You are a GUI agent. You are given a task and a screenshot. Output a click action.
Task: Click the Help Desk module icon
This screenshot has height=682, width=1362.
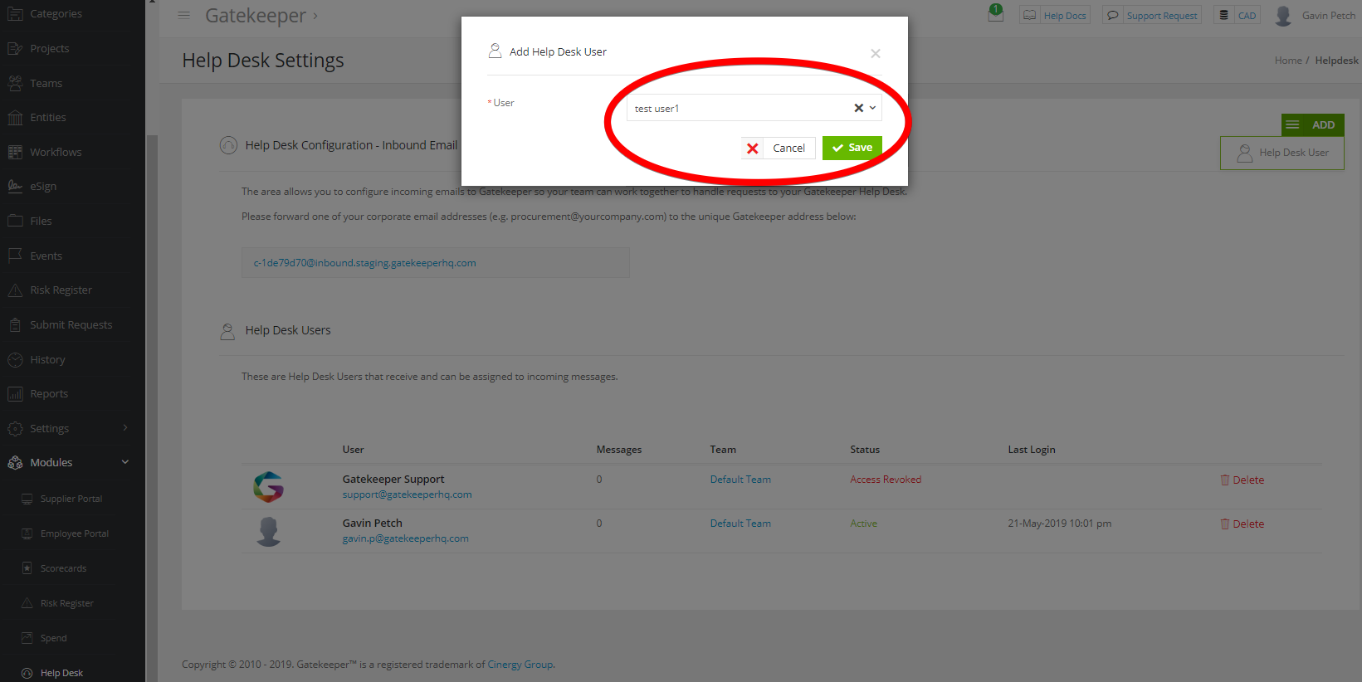[x=27, y=673]
